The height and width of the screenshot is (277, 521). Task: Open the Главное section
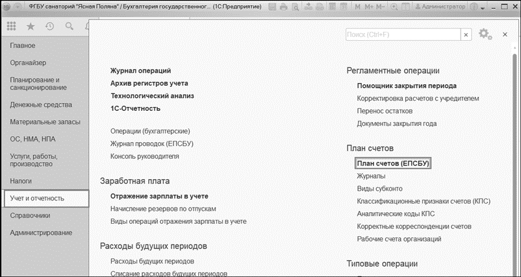click(23, 46)
